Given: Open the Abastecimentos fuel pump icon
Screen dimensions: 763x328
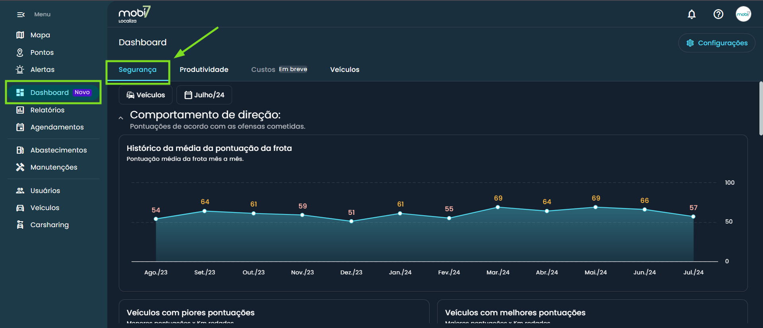Looking at the screenshot, I should click(20, 150).
